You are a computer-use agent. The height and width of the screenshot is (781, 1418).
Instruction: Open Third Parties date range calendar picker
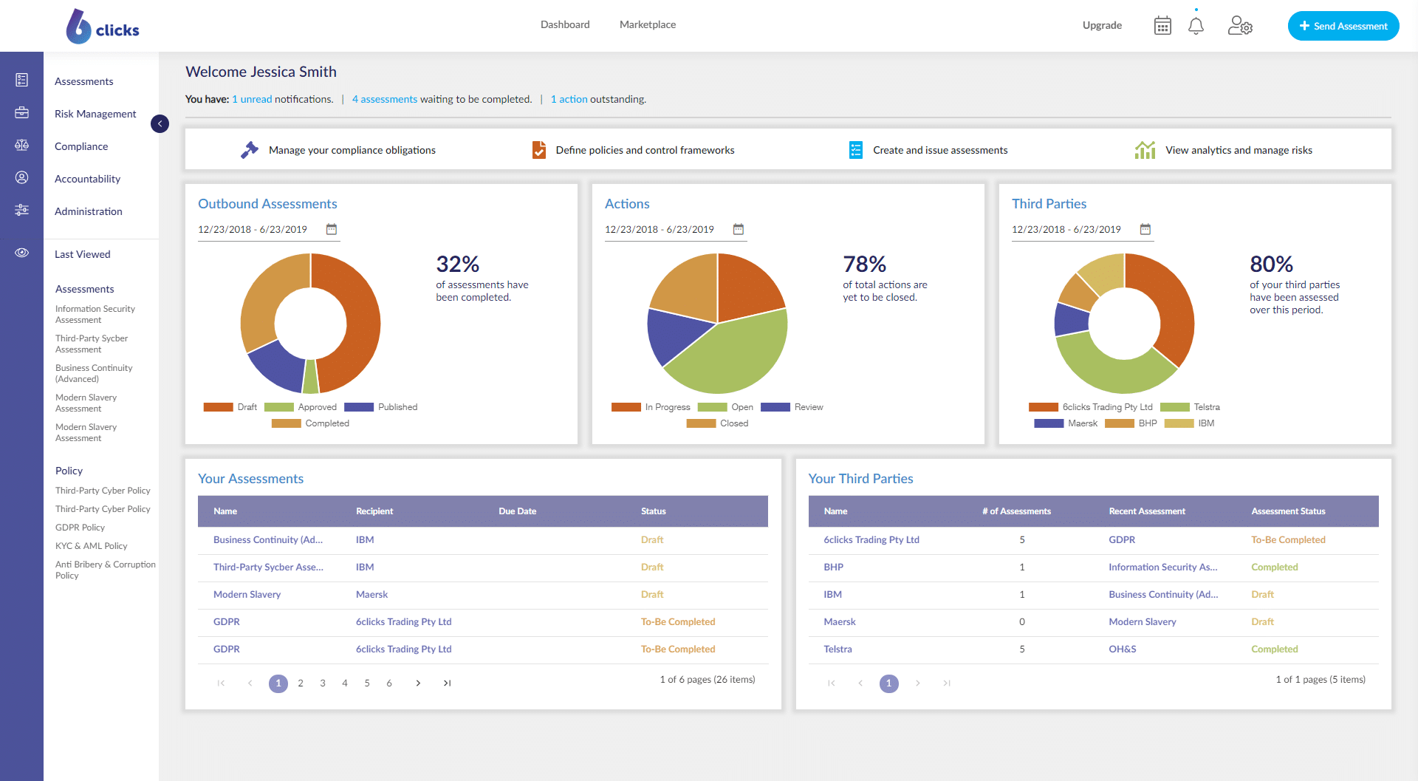(x=1145, y=230)
